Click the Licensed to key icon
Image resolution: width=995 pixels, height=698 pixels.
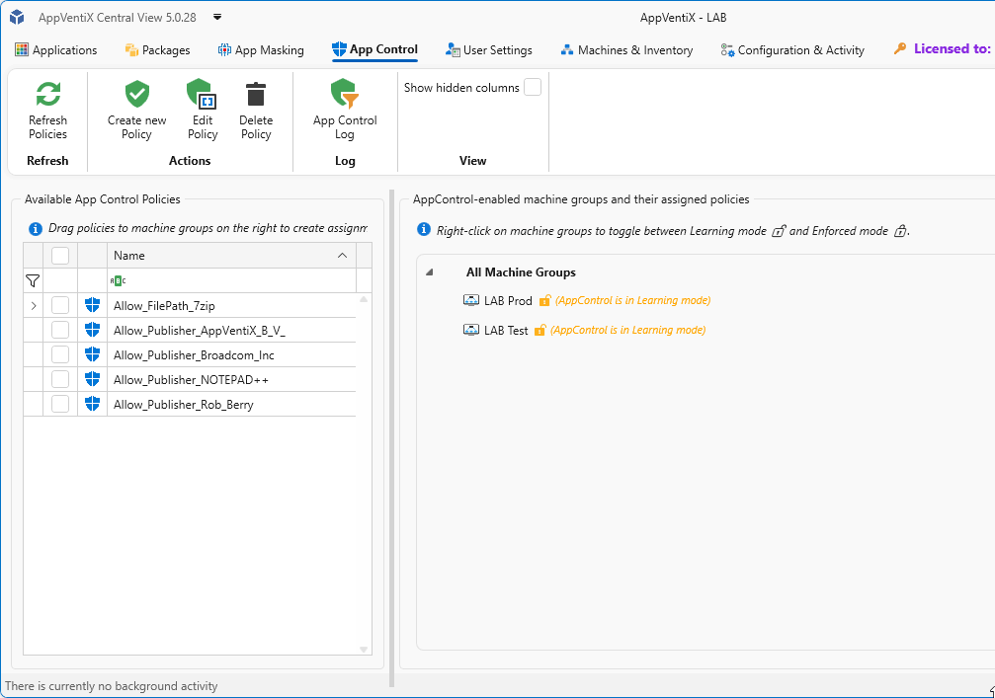[900, 48]
